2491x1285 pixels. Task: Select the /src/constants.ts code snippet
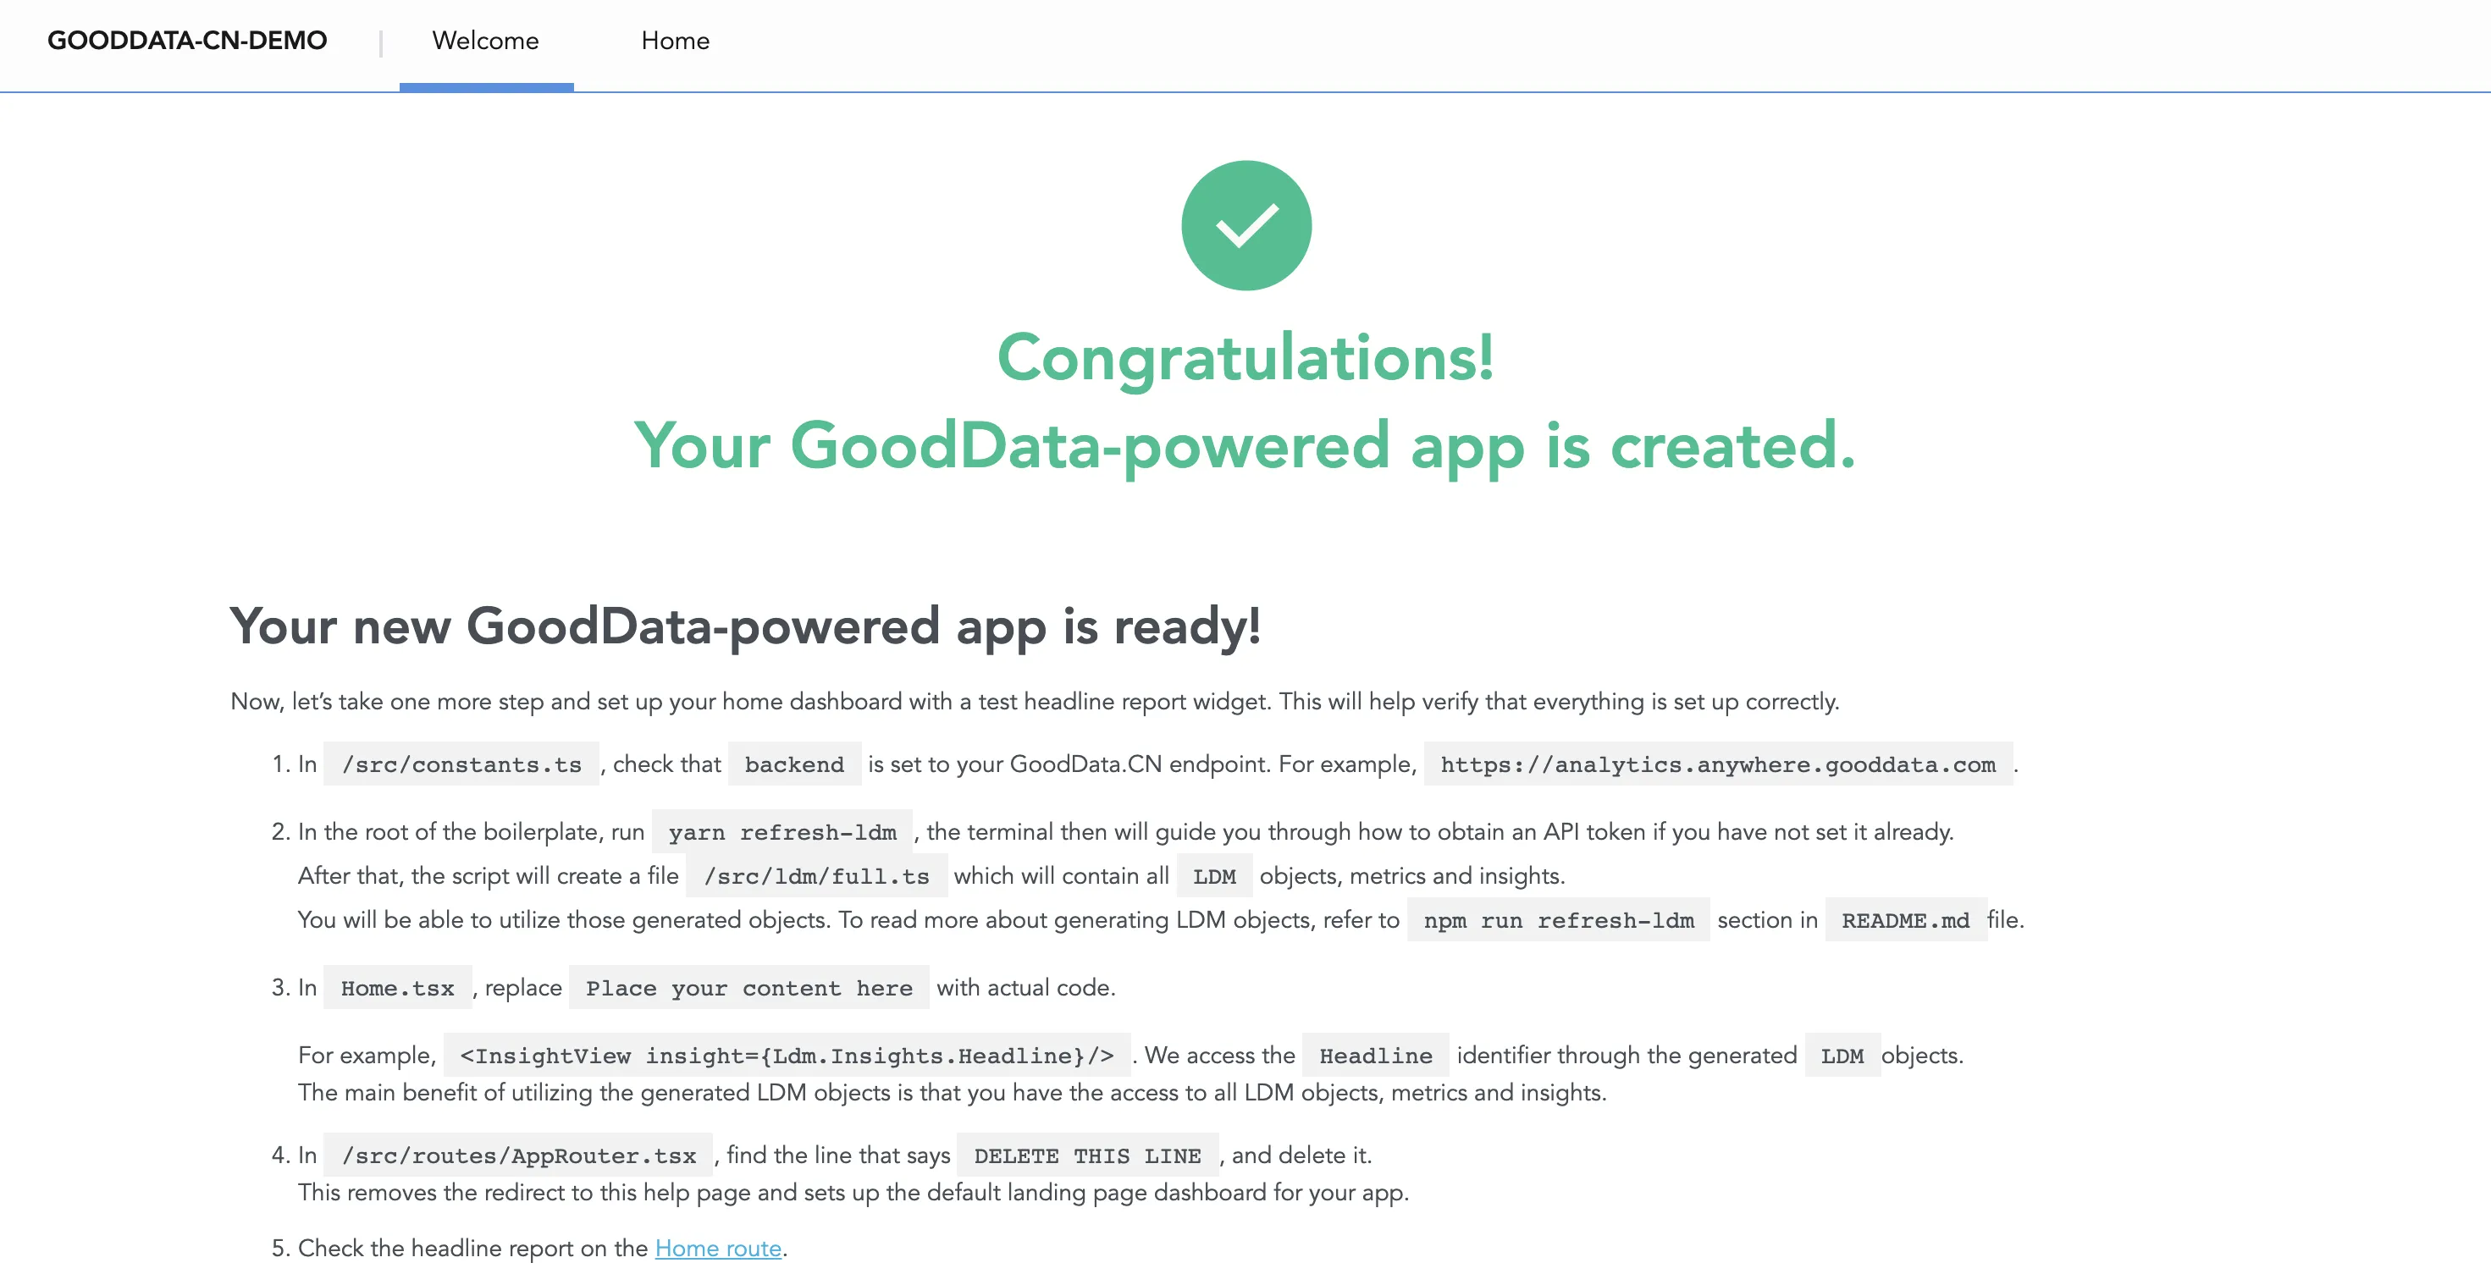tap(461, 764)
